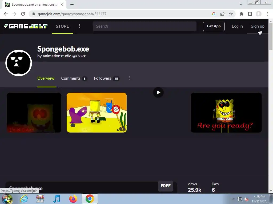This screenshot has height=204, width=273.
Task: Open the colorful-blocks taskbar app
Action: click(40, 199)
